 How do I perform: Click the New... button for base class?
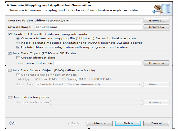(156, 85)
